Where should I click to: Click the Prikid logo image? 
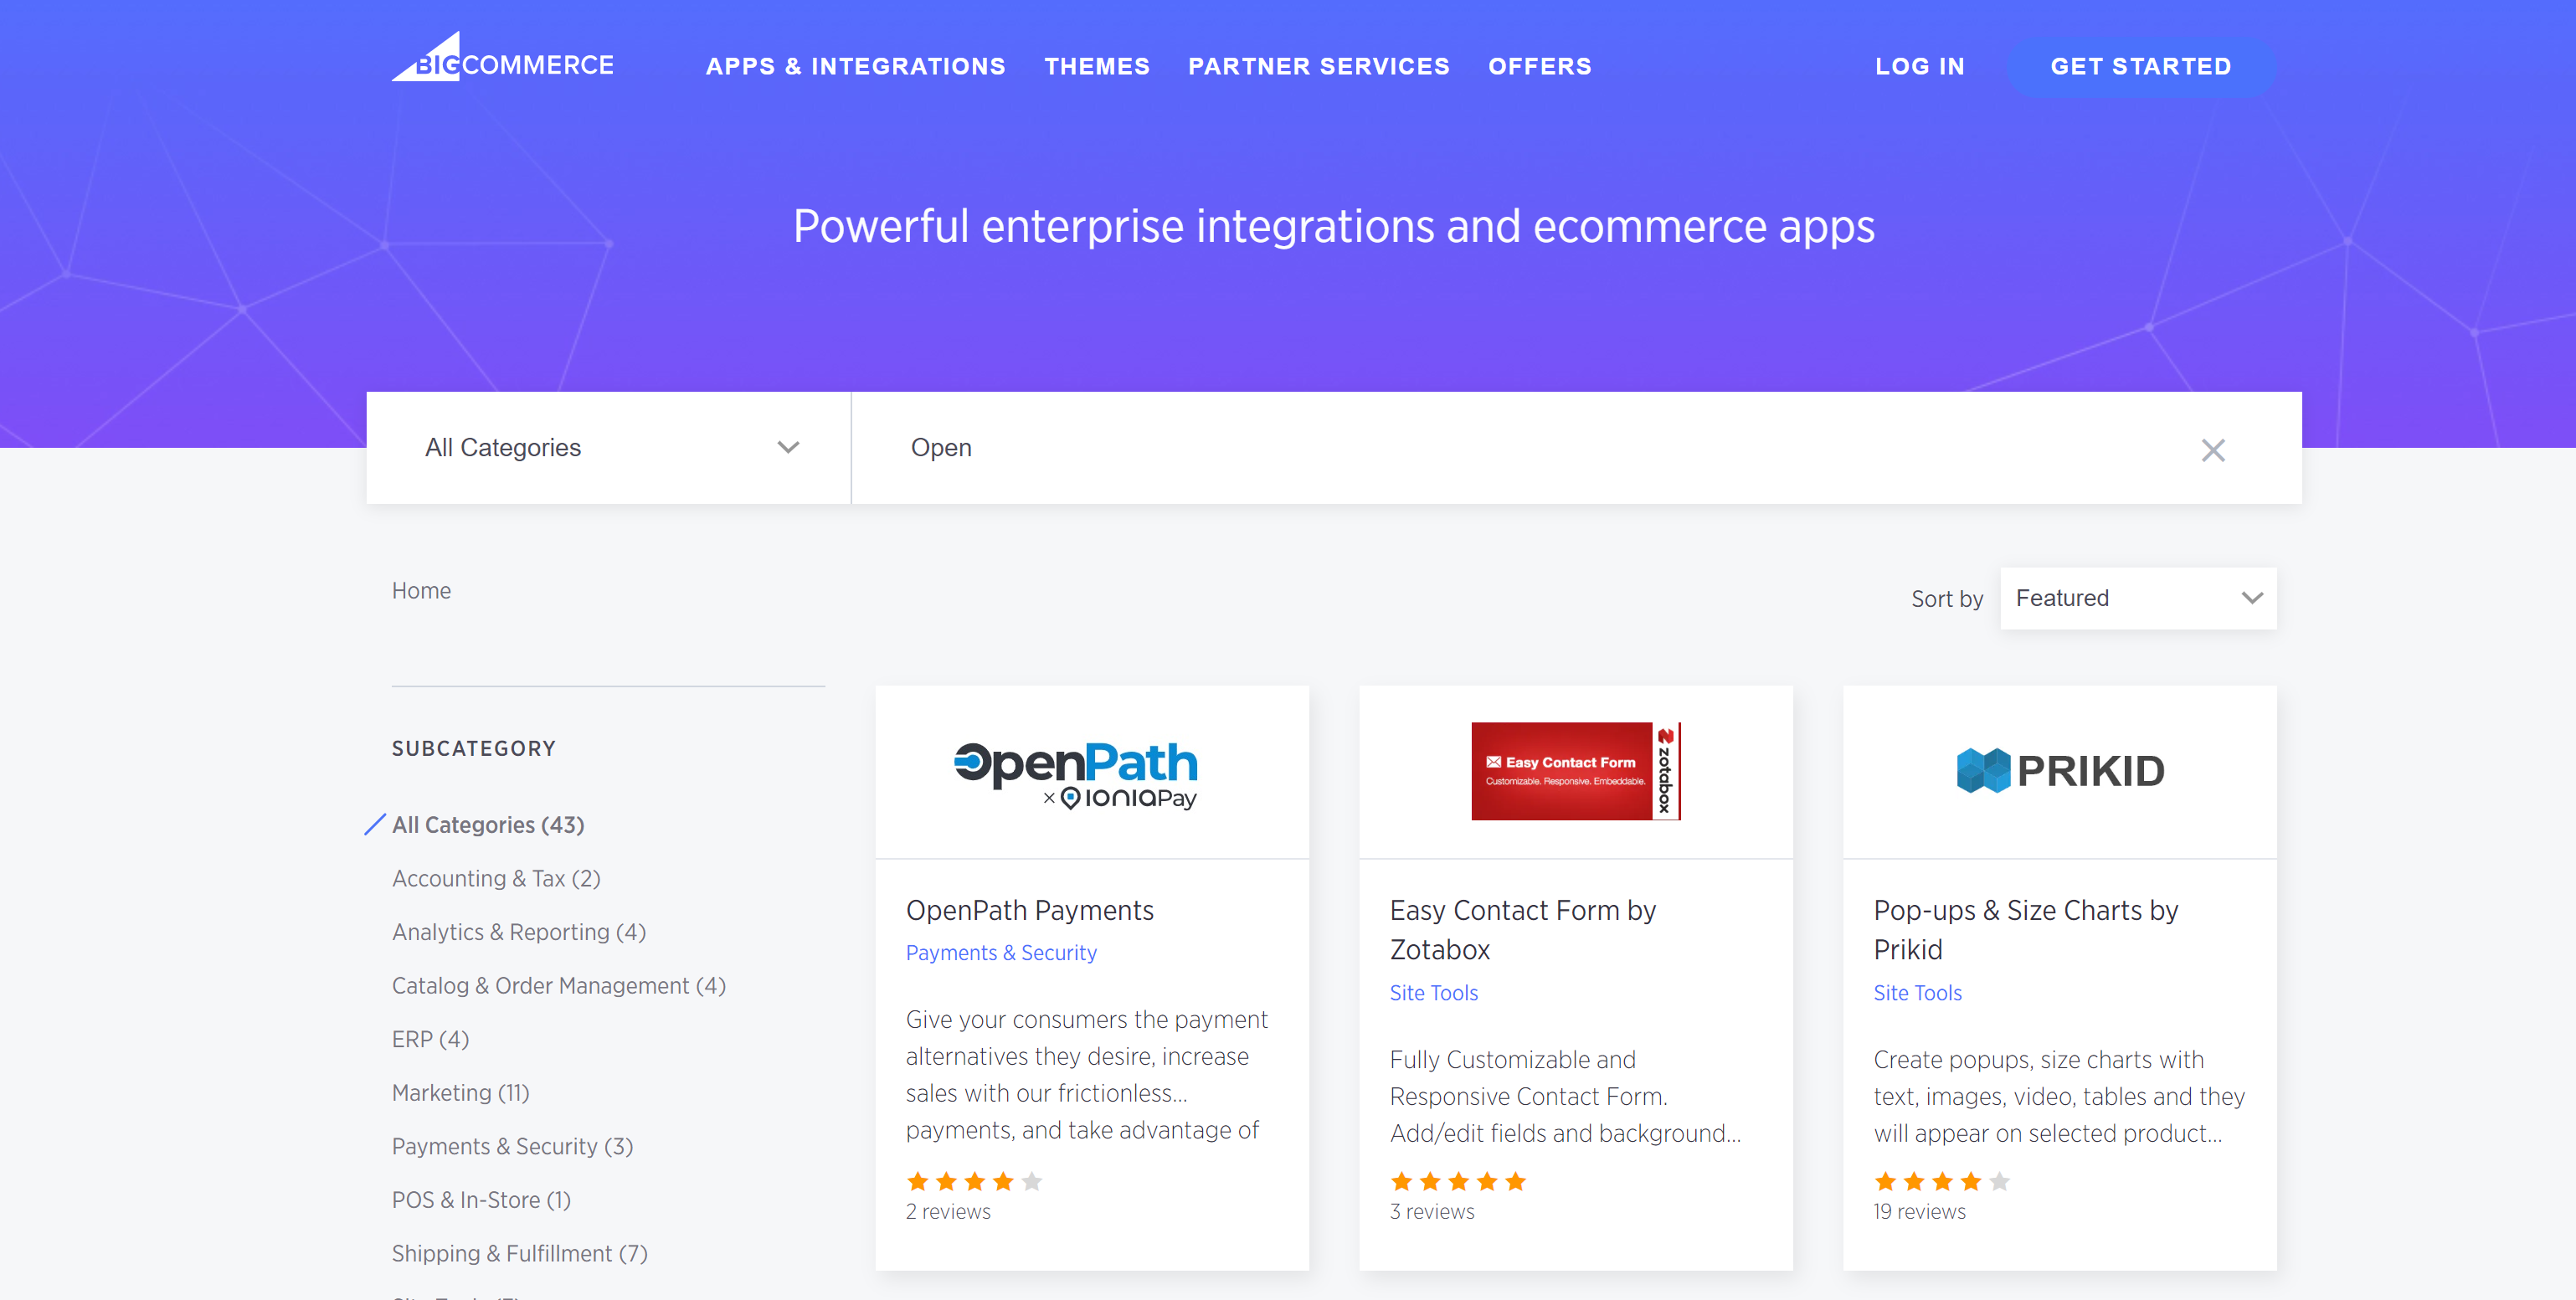(x=2059, y=771)
